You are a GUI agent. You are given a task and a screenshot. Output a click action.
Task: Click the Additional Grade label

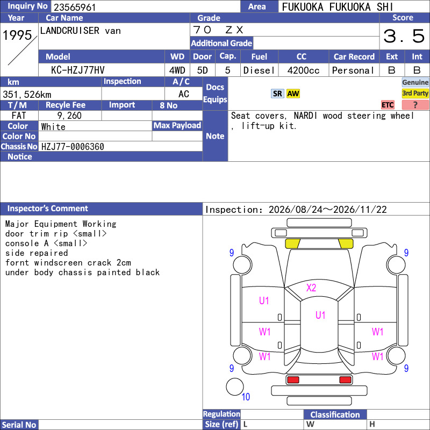(x=221, y=43)
